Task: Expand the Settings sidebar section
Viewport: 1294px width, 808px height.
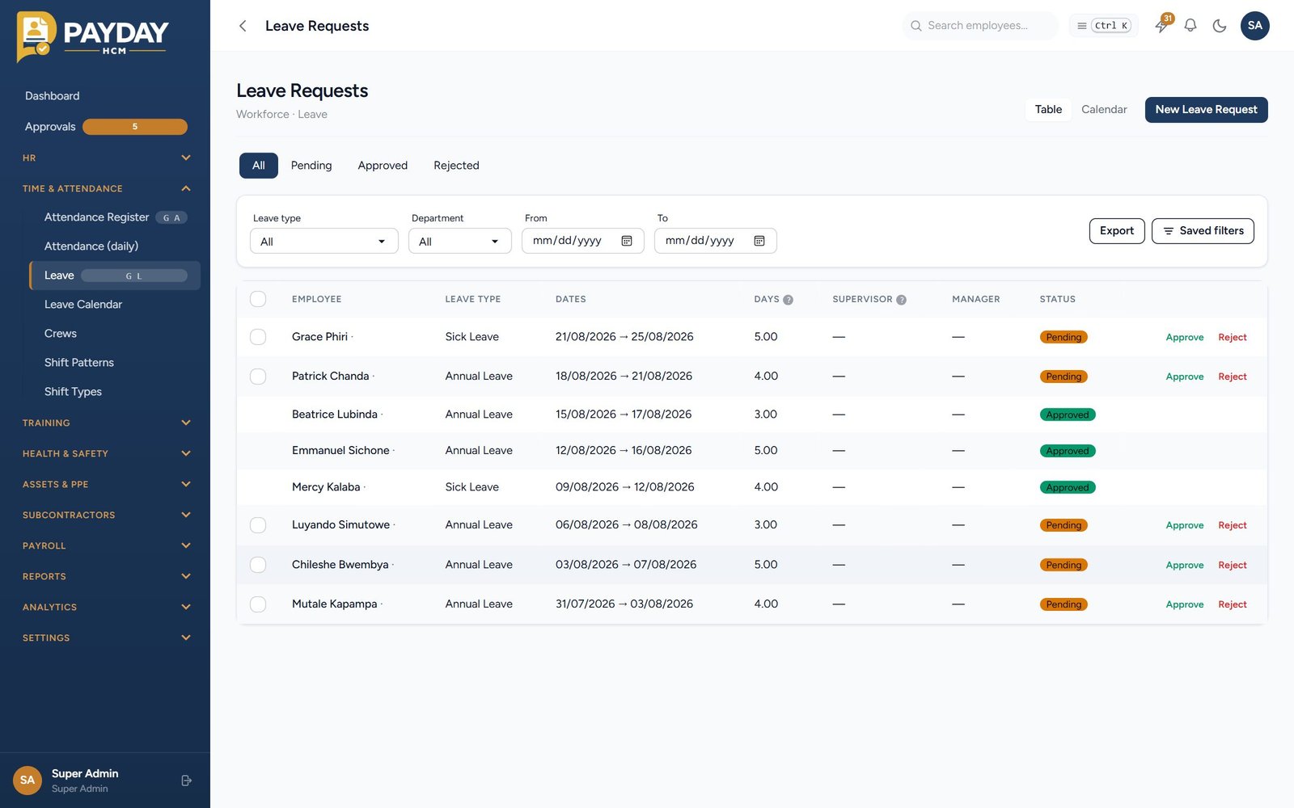Action: [x=105, y=638]
